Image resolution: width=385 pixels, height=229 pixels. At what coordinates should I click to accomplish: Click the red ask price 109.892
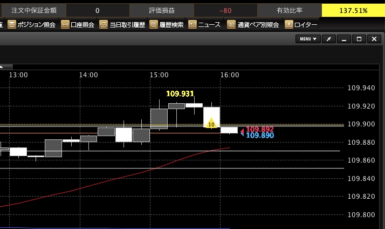(x=260, y=129)
